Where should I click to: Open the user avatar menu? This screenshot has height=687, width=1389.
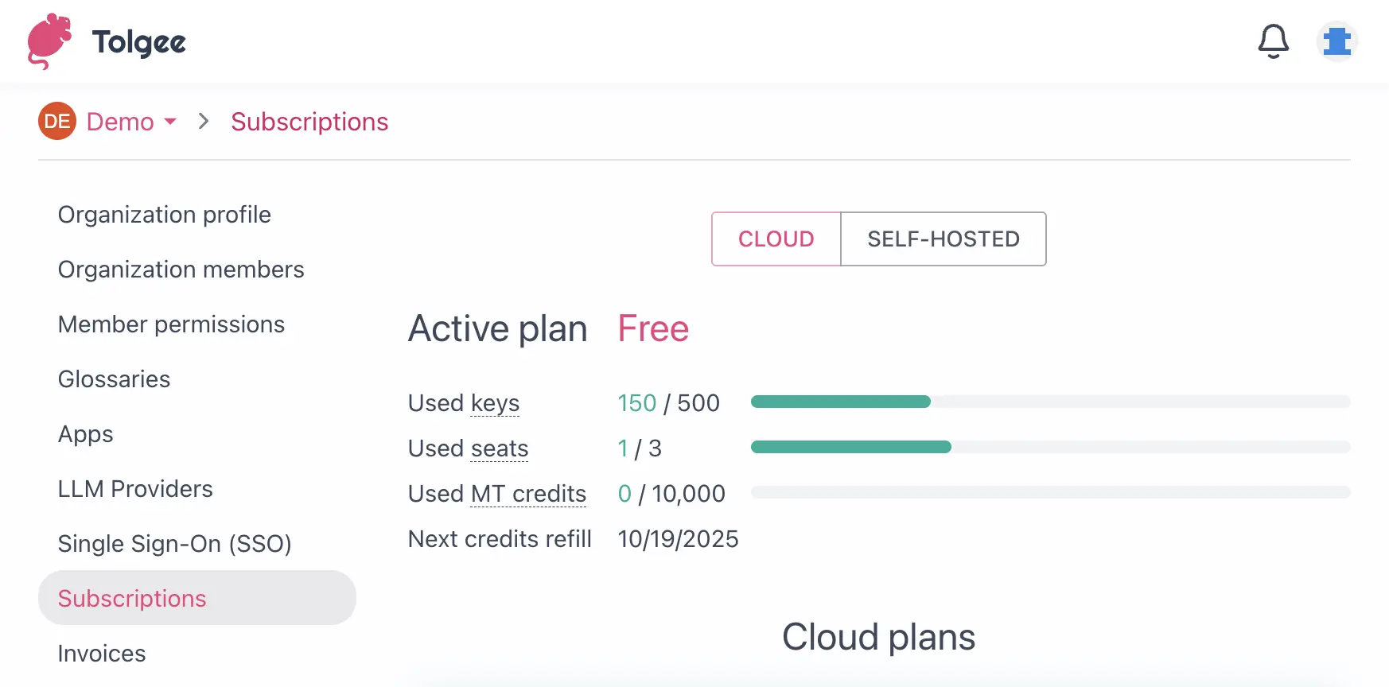1337,41
